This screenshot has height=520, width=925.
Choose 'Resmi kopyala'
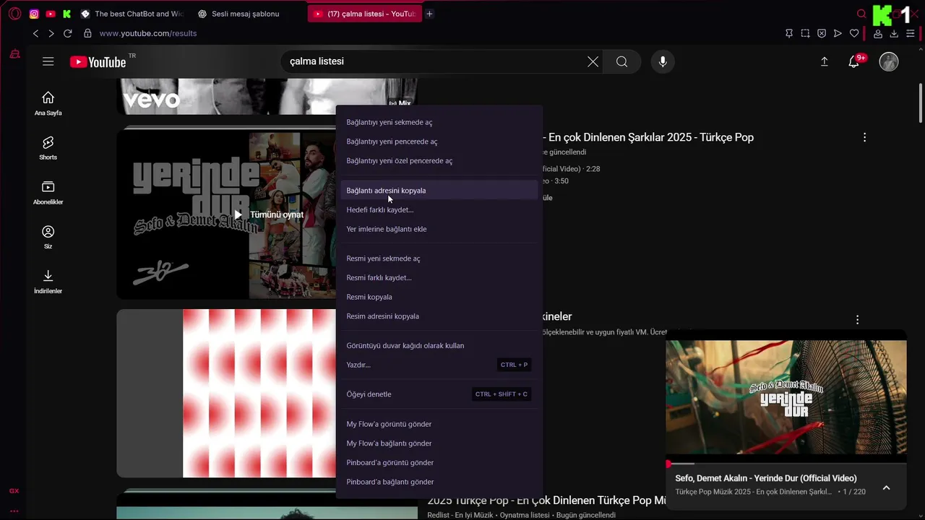[439, 297]
